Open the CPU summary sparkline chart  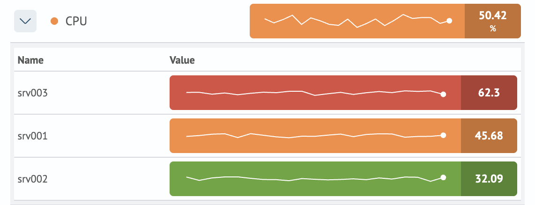357,21
